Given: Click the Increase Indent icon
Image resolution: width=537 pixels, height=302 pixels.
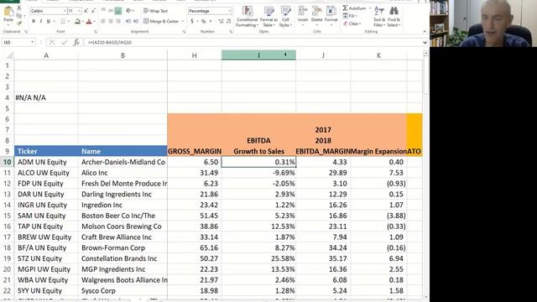Looking at the screenshot, I should (136, 21).
